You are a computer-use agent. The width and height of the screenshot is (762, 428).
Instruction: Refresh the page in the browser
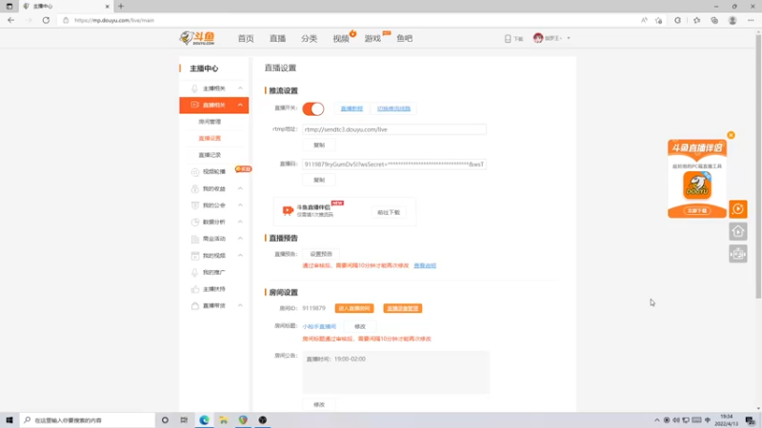point(46,20)
